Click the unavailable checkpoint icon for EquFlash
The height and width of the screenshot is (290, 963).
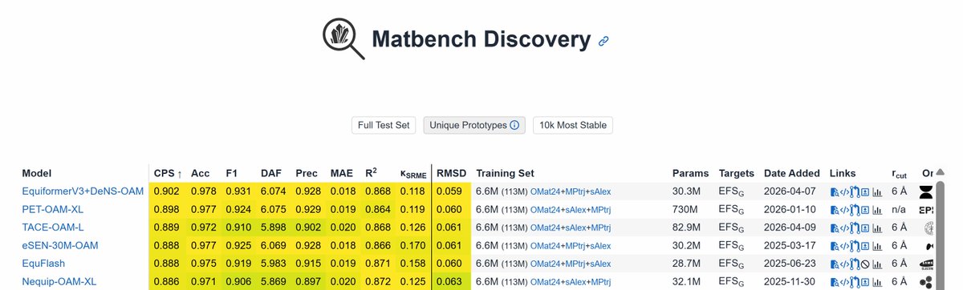[x=865, y=264]
